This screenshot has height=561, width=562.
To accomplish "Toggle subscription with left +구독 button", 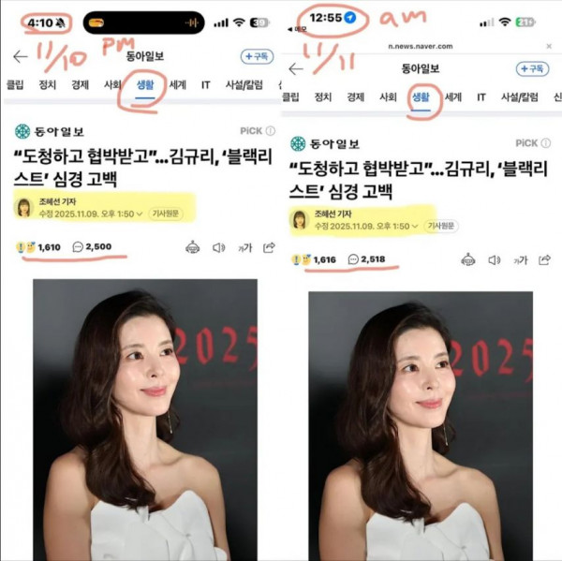I will point(257,56).
